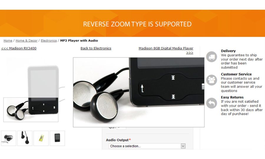The image size is (265, 159).
Task: Open Madison 8GB Digital Media Player link
Action: coord(166,48)
